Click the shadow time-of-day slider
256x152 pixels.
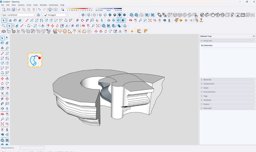109,9
